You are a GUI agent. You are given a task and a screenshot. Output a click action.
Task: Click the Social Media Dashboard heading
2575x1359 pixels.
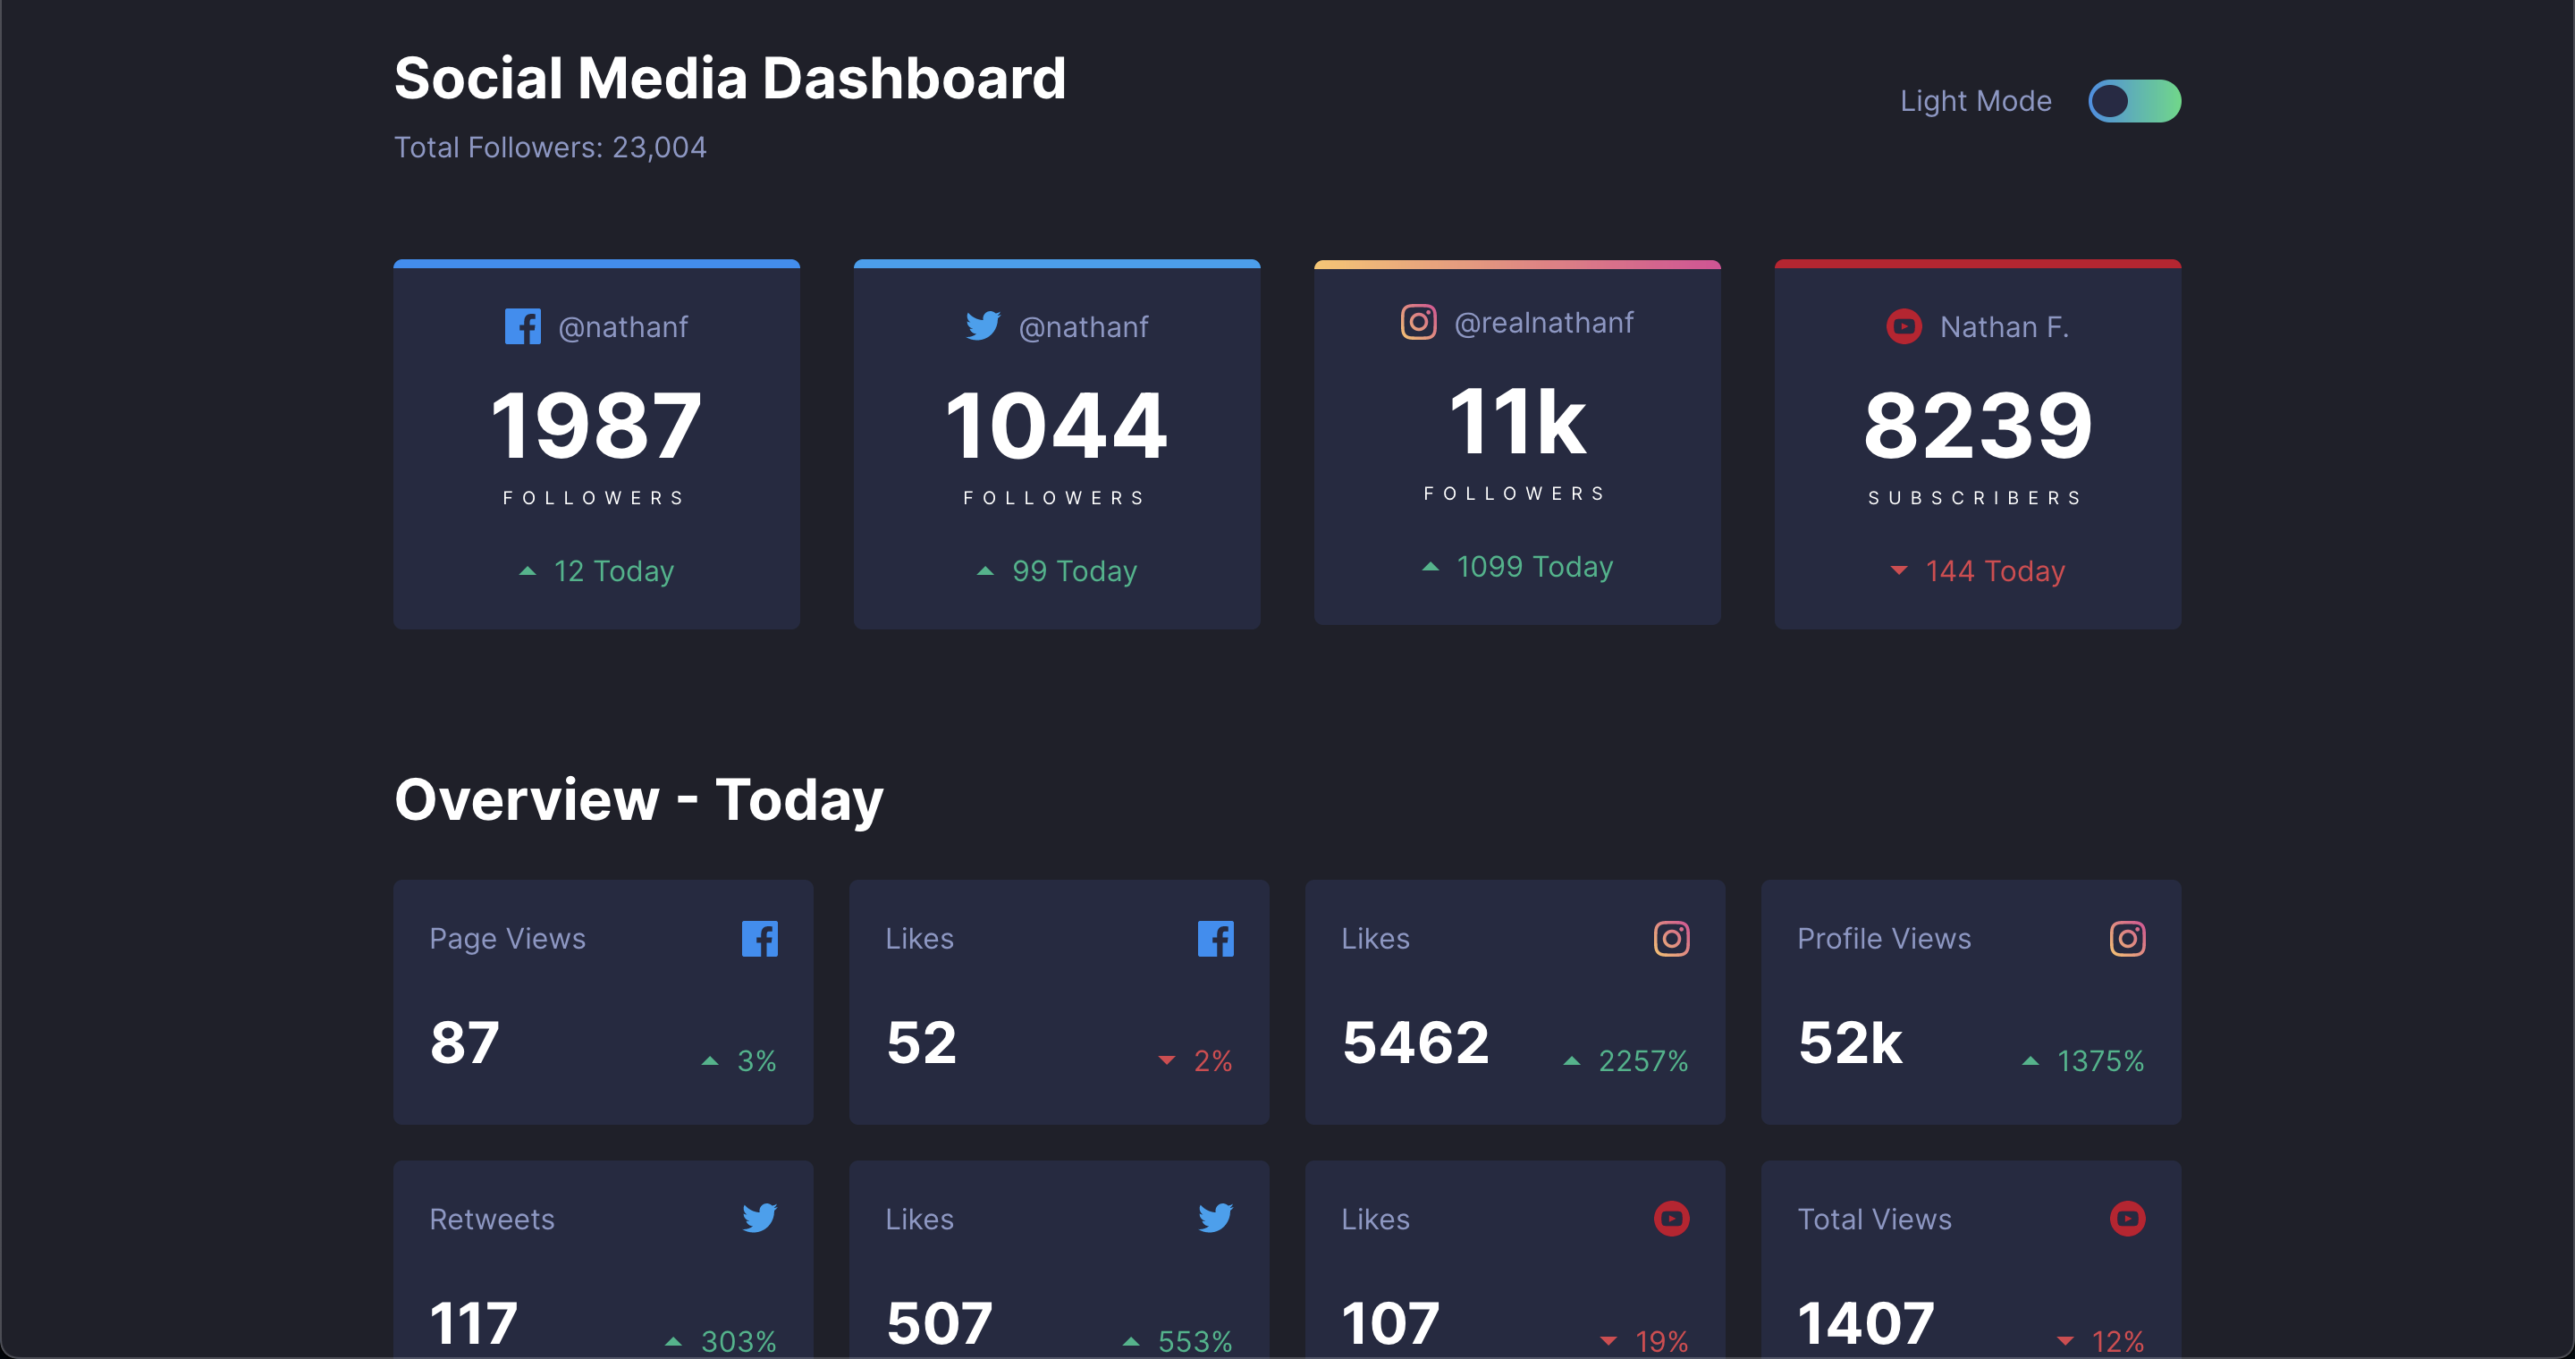click(x=730, y=78)
